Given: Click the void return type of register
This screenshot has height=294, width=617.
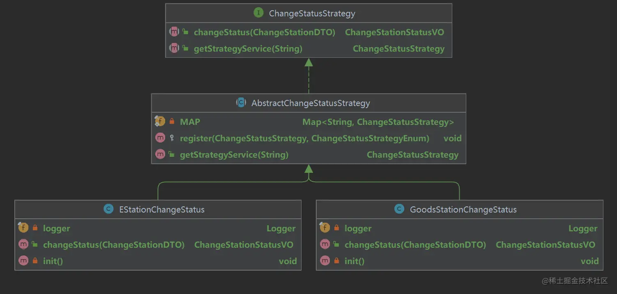Looking at the screenshot, I should tap(452, 138).
